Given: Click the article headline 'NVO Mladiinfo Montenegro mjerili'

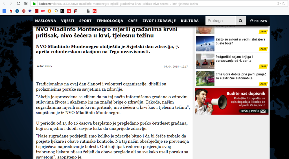Looking at the screenshot, I should point(106,32).
